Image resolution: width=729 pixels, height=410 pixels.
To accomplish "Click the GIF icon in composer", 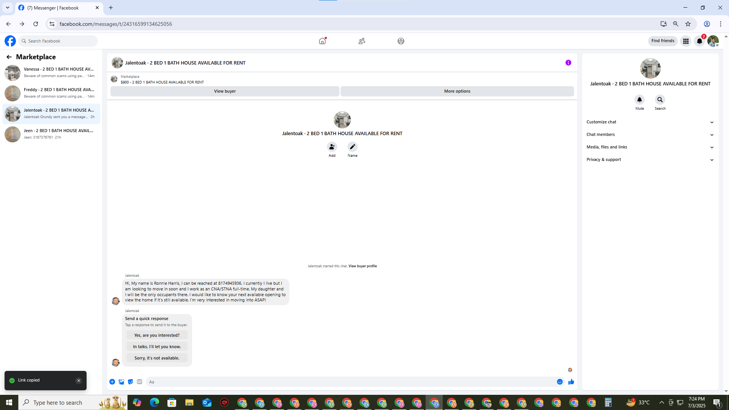I will [139, 382].
